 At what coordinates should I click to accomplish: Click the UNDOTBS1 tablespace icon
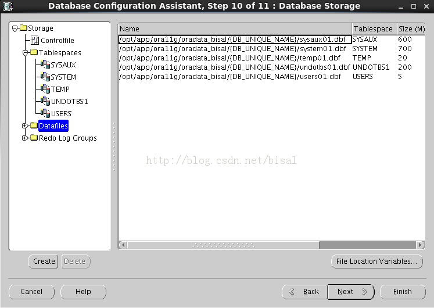coord(45,101)
